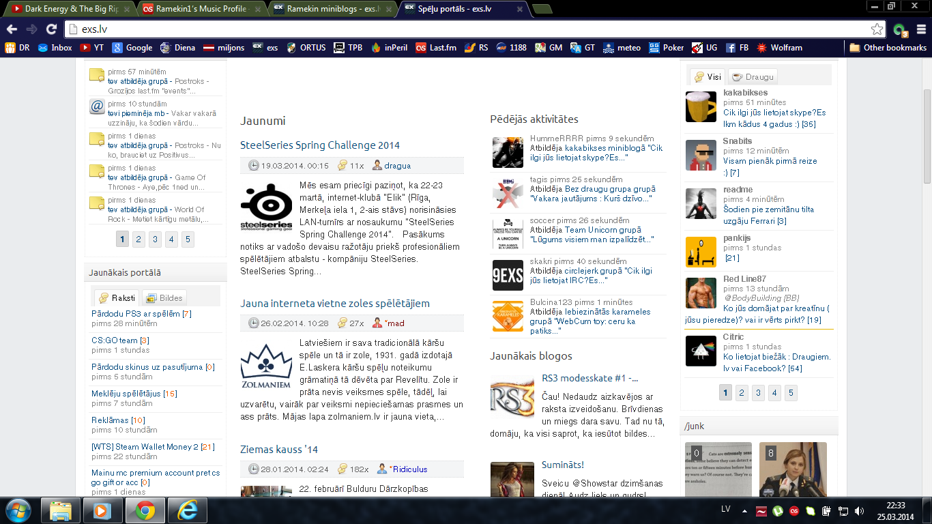Switch to Ramekin1's Music Profile tab
932x524 pixels.
[x=201, y=9]
